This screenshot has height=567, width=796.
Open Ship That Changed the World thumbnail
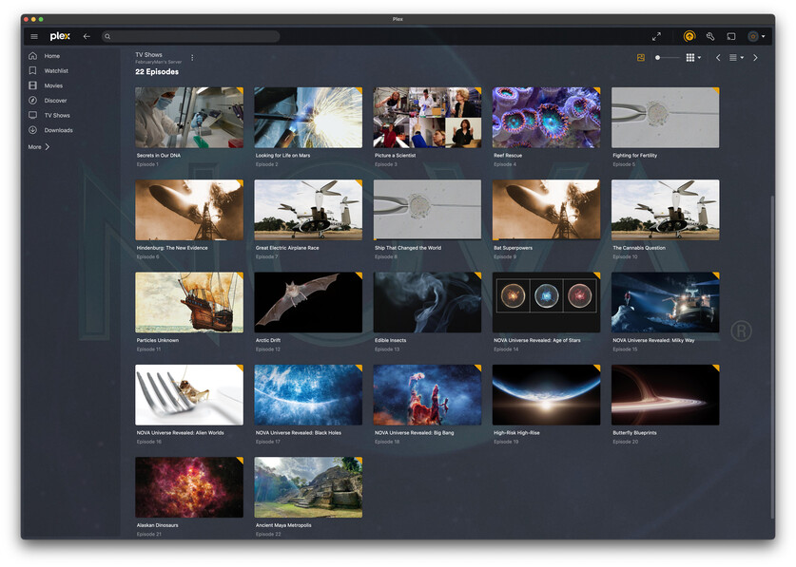[427, 210]
